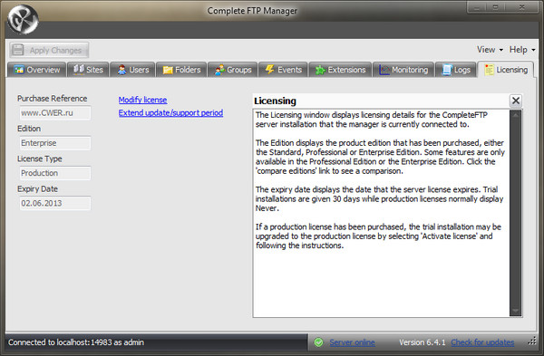Click the License Type field showing Production
The image size is (544, 356).
pos(54,173)
